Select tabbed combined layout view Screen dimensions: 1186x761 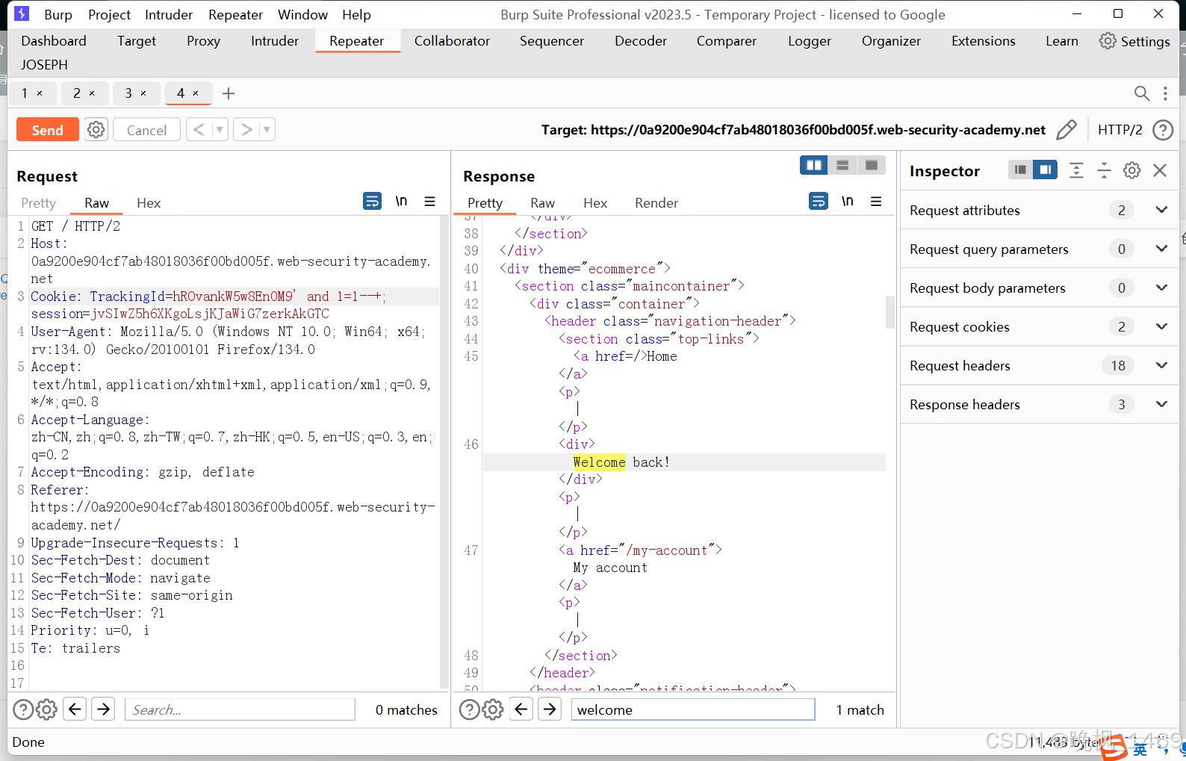[871, 165]
